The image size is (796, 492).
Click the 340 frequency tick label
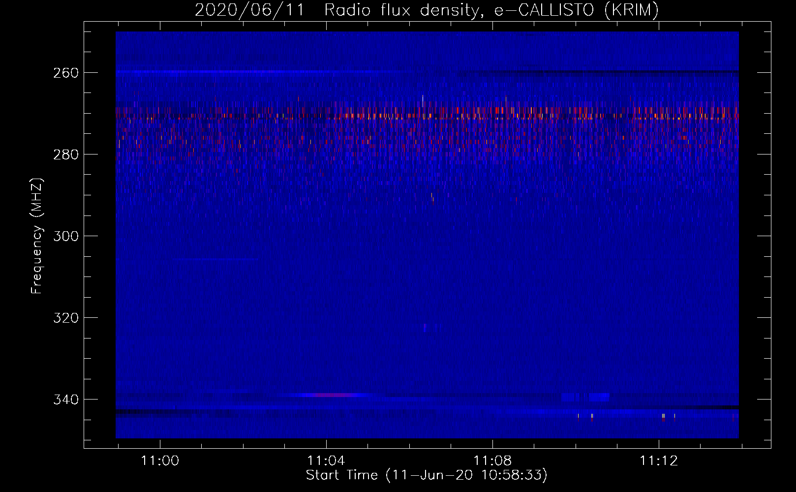(x=66, y=400)
